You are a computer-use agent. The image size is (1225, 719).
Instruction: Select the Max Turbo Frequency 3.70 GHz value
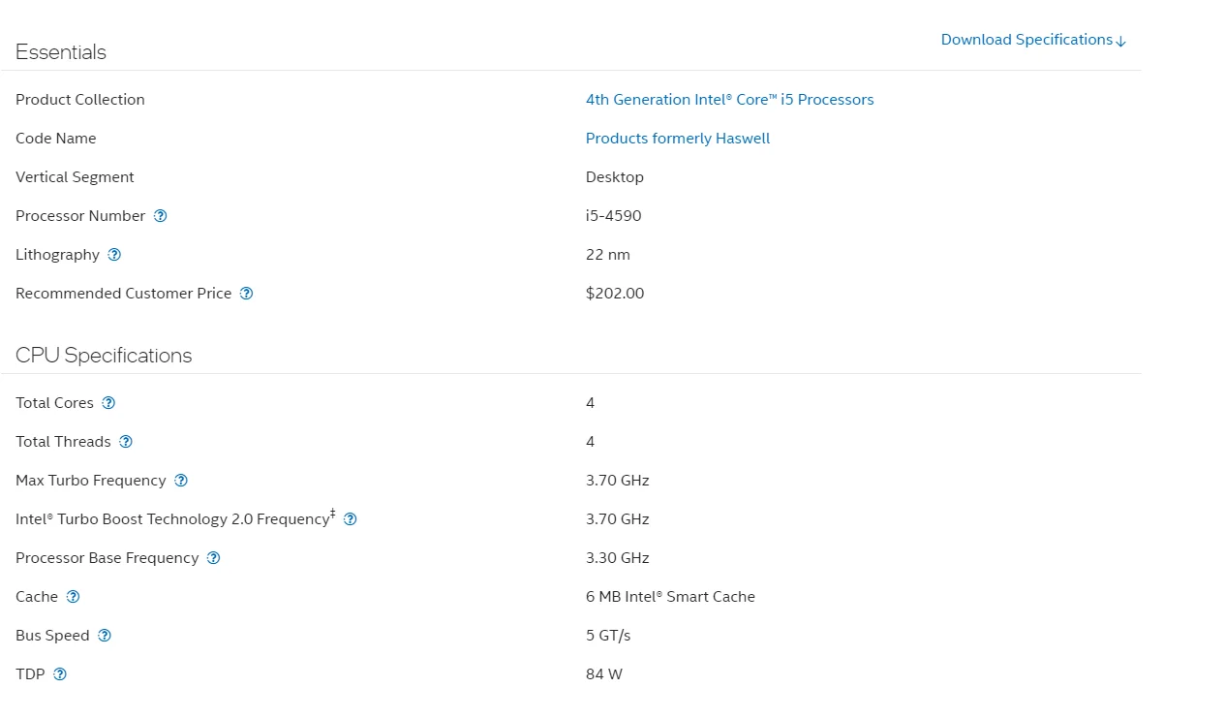618,481
